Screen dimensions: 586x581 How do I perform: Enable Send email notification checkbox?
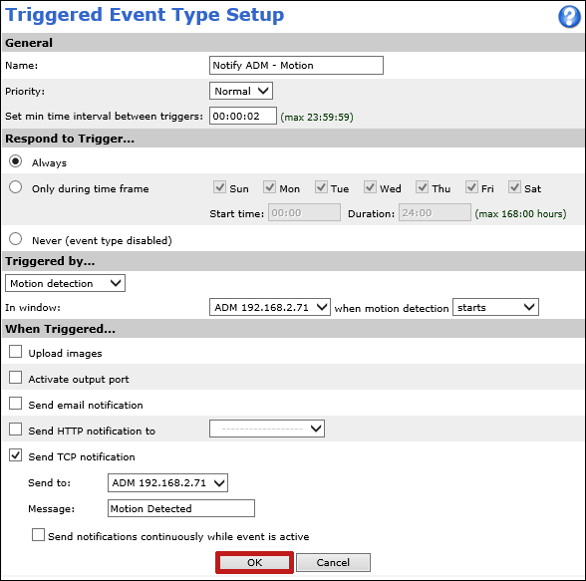[15, 404]
